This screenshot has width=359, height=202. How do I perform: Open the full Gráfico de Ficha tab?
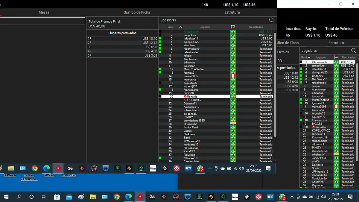coord(137,12)
